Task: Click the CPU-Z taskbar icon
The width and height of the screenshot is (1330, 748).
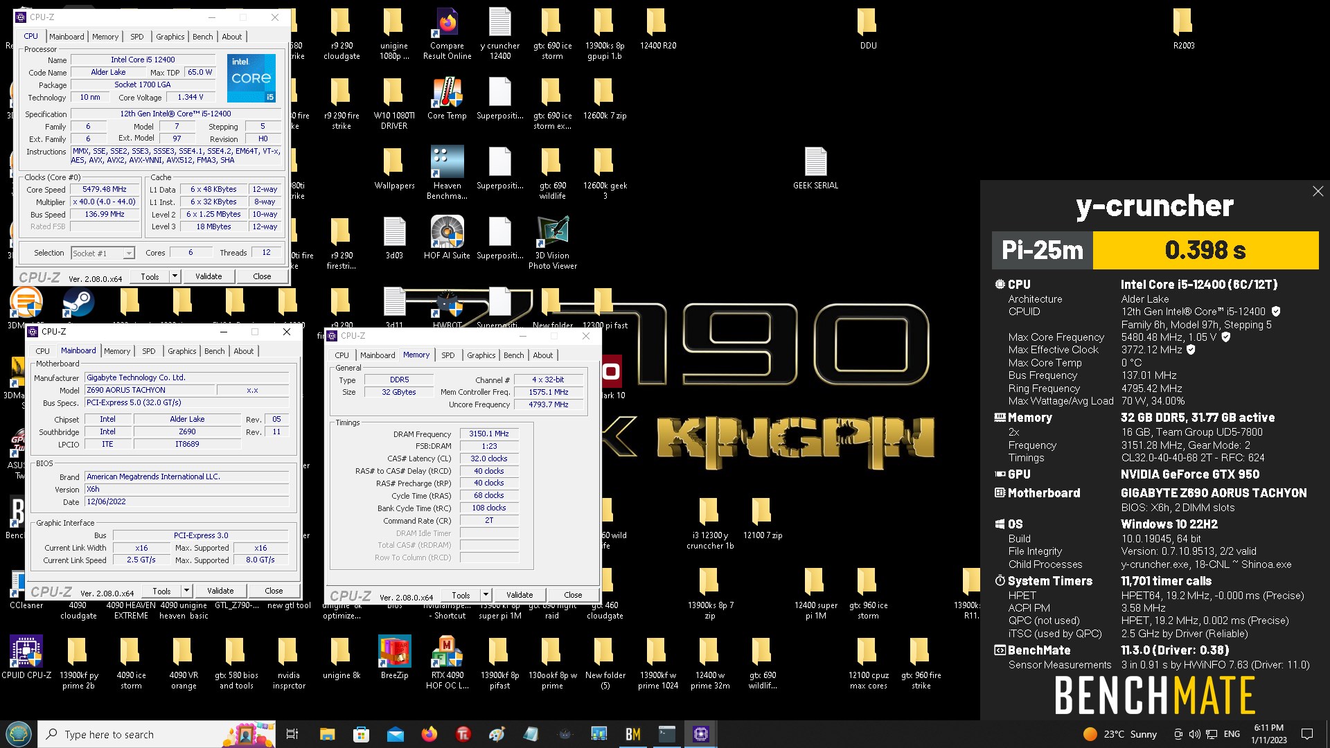Action: [700, 734]
